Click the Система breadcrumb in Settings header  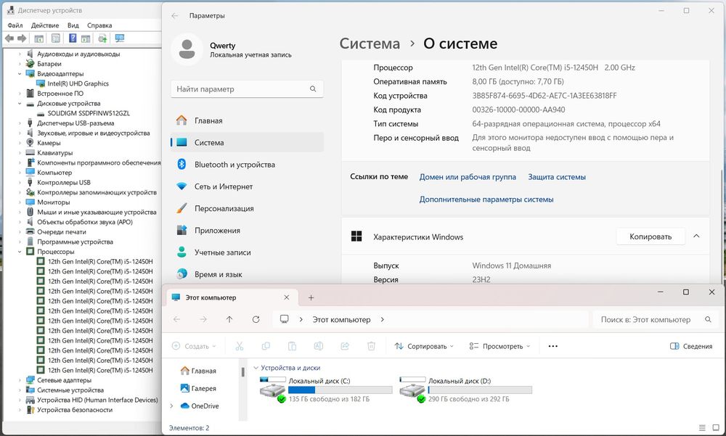(x=370, y=44)
